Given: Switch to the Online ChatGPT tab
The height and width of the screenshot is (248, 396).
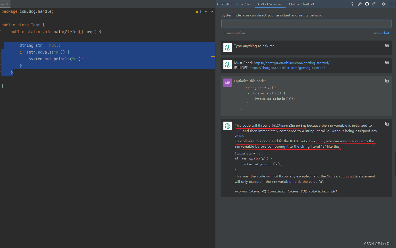Looking at the screenshot, I should click(301, 4).
